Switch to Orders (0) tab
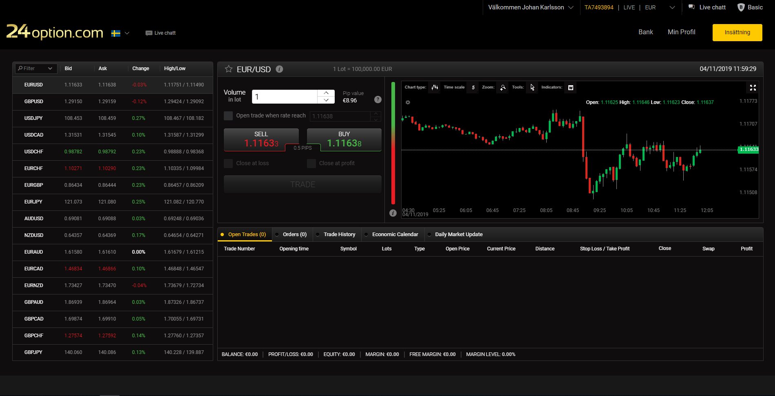775x396 pixels. click(x=292, y=235)
